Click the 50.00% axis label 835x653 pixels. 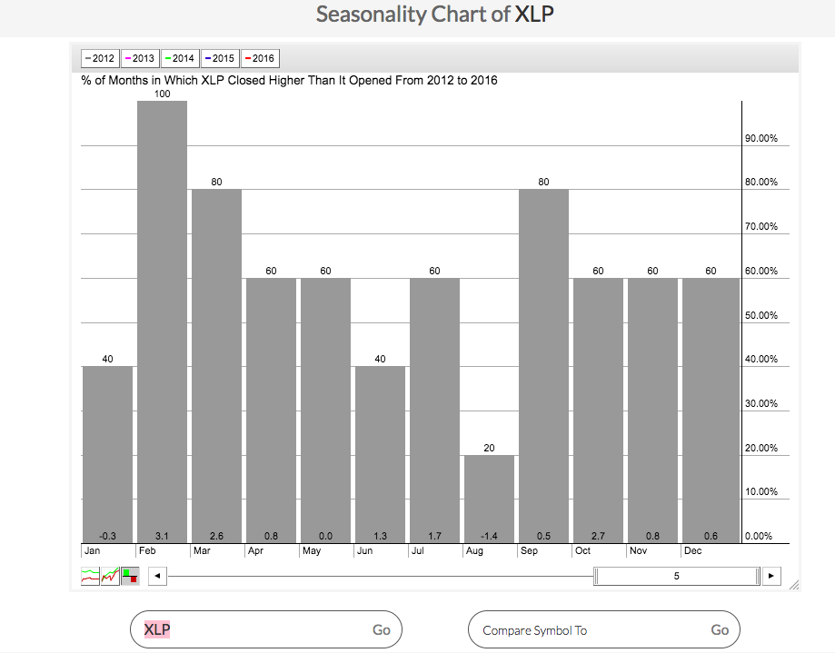tap(761, 315)
